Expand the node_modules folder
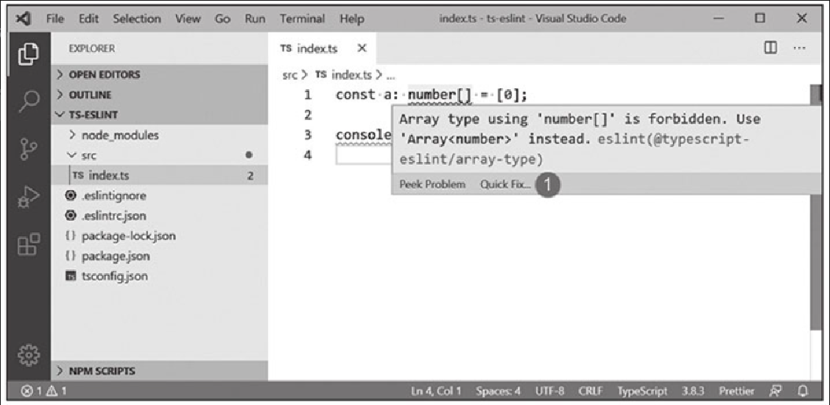830x405 pixels. coord(159,135)
